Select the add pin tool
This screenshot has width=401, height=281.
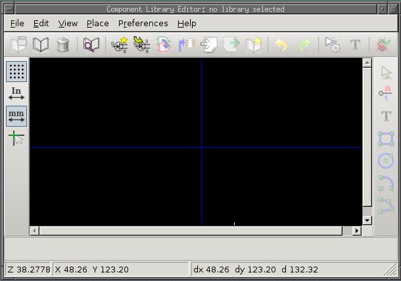(386, 94)
